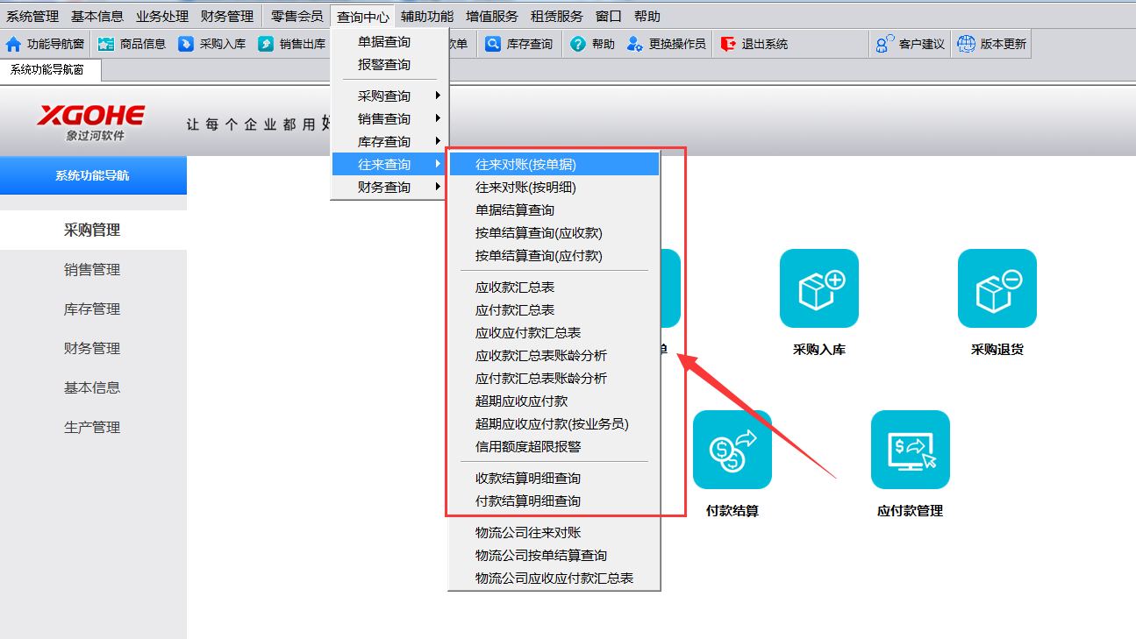Open the 采购入库 box-plus tile
The image size is (1136, 639).
click(x=819, y=288)
